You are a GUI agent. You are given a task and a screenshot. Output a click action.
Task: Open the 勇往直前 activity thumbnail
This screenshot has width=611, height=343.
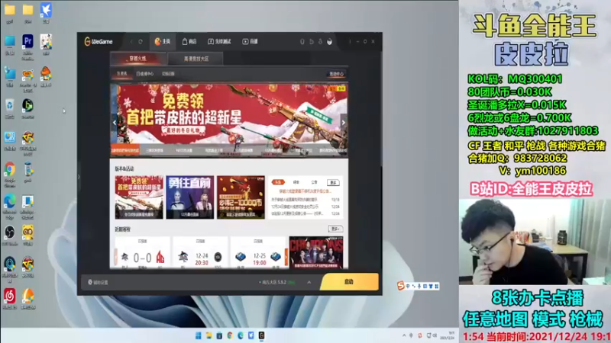click(x=189, y=197)
